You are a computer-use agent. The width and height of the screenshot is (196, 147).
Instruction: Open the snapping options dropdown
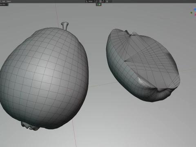[x=103, y=2]
